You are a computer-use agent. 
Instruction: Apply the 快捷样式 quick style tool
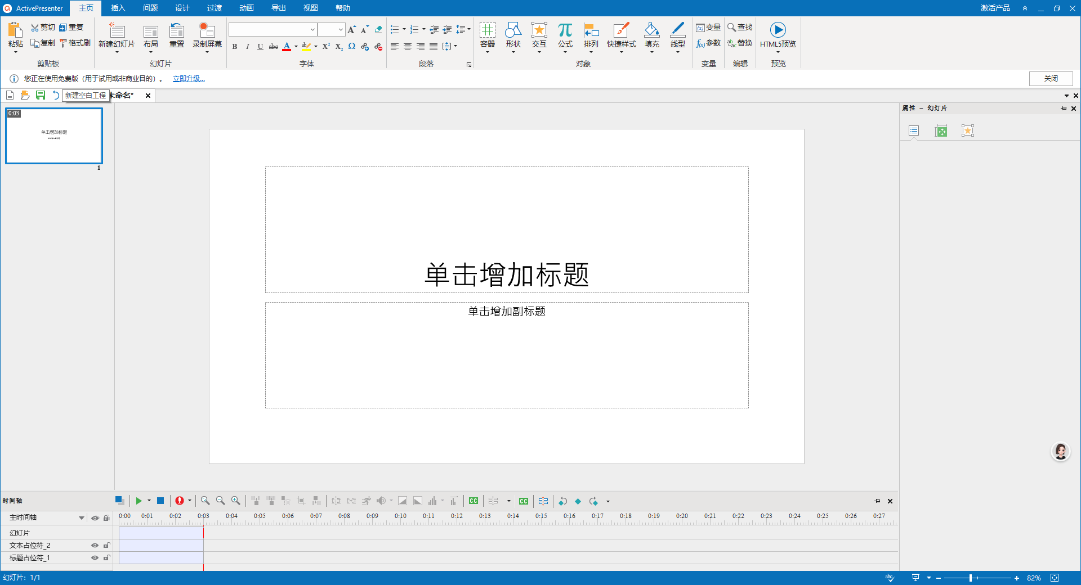coord(622,35)
